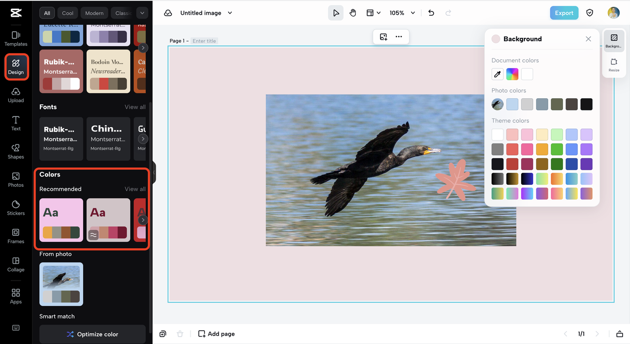Select the Classic style filter

[x=122, y=13]
